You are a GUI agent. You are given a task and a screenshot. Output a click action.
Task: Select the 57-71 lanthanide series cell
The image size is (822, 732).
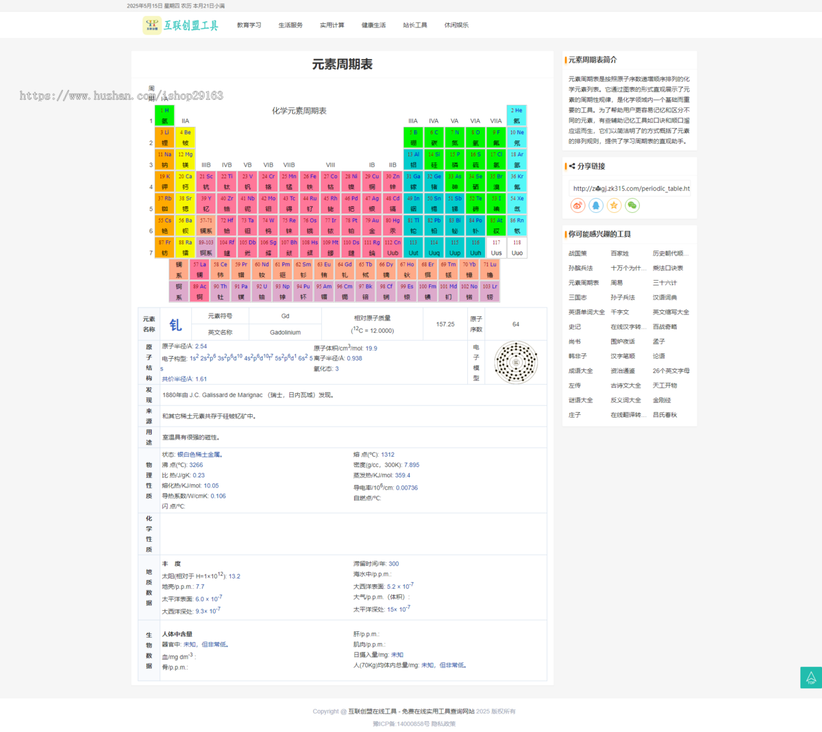point(206,225)
